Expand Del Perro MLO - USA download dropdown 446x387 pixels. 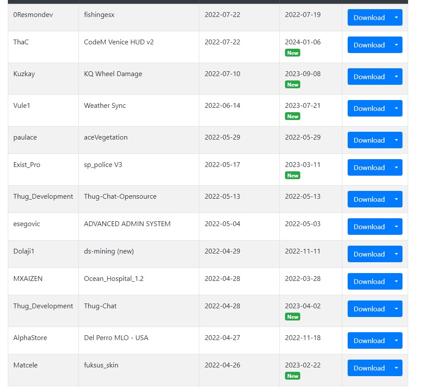[x=396, y=340]
